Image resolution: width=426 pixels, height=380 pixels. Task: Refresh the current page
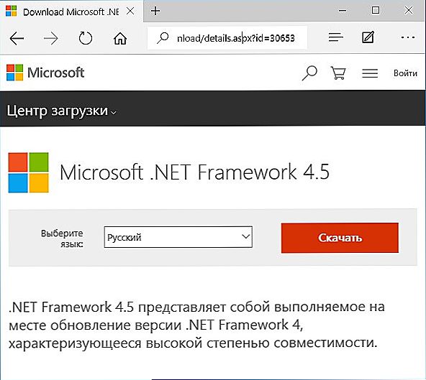(86, 38)
